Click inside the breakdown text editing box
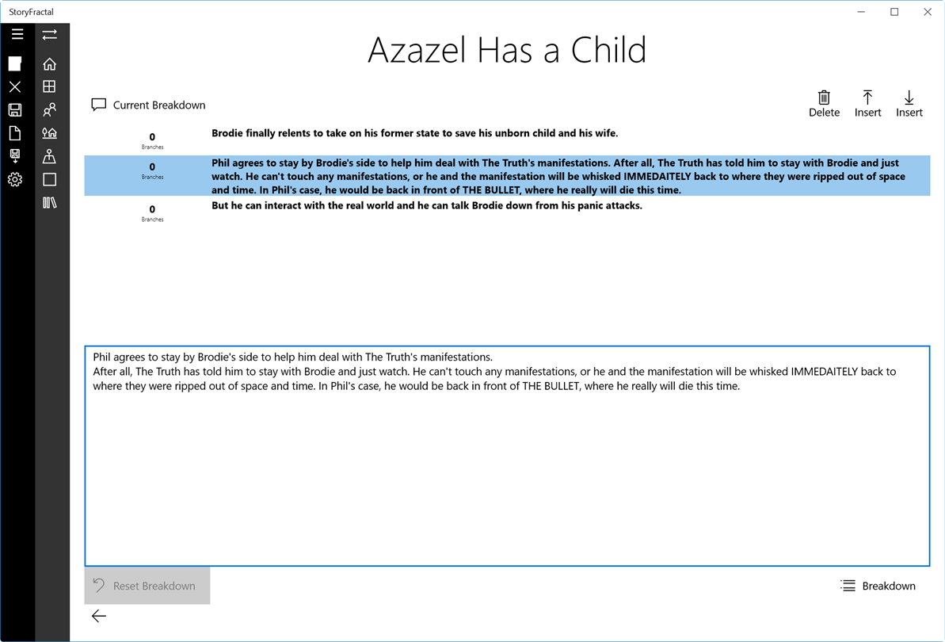Screen dimensions: 945x642 507,476
